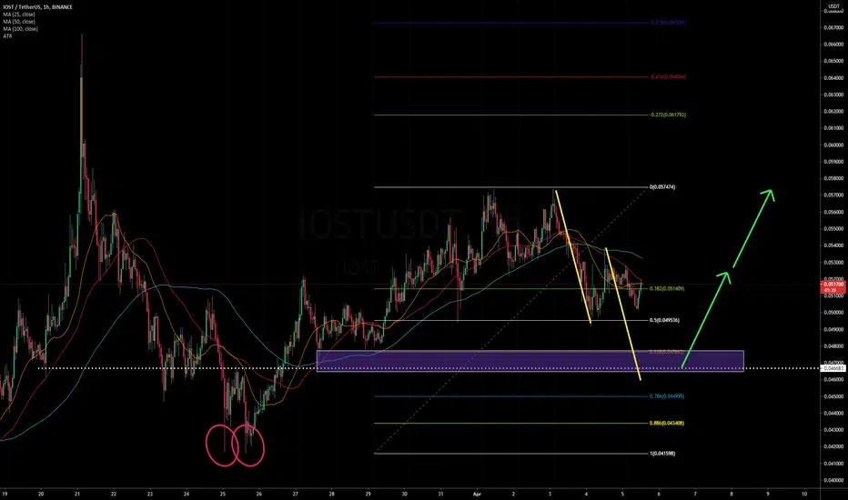Click the 0.067000 price scale tick
This screenshot has width=848, height=500.
pyautogui.click(x=833, y=27)
